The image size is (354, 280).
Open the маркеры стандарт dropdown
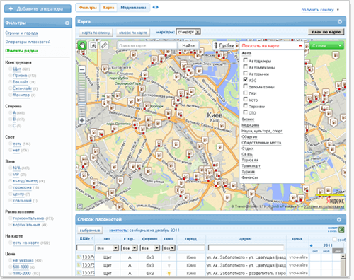tap(188, 32)
